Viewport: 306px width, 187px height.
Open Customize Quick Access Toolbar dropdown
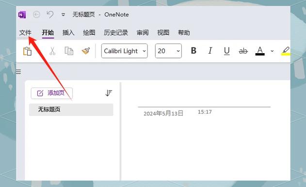pos(63,14)
